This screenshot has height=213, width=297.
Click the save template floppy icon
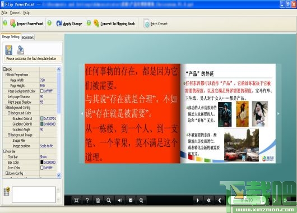(9, 50)
